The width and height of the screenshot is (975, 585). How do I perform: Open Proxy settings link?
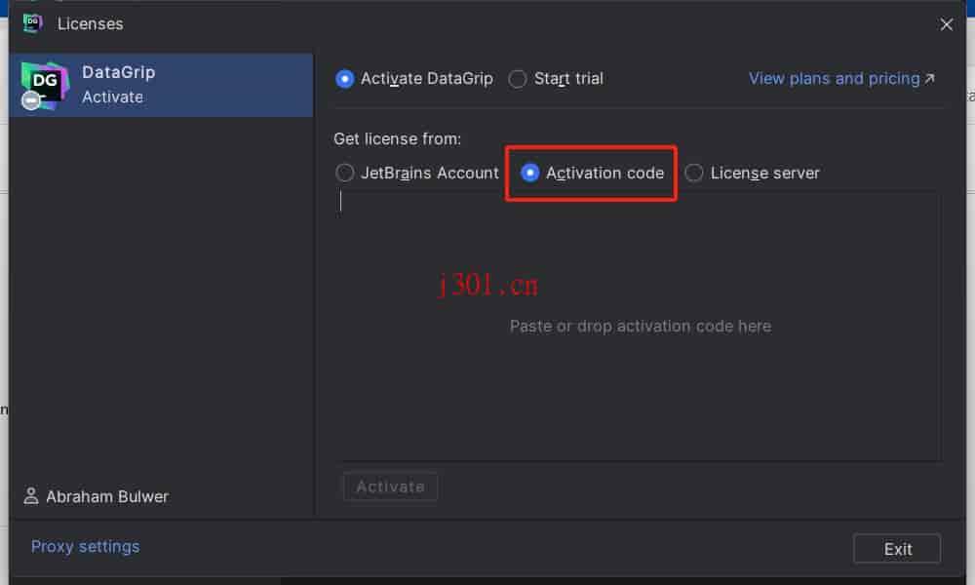pos(86,546)
